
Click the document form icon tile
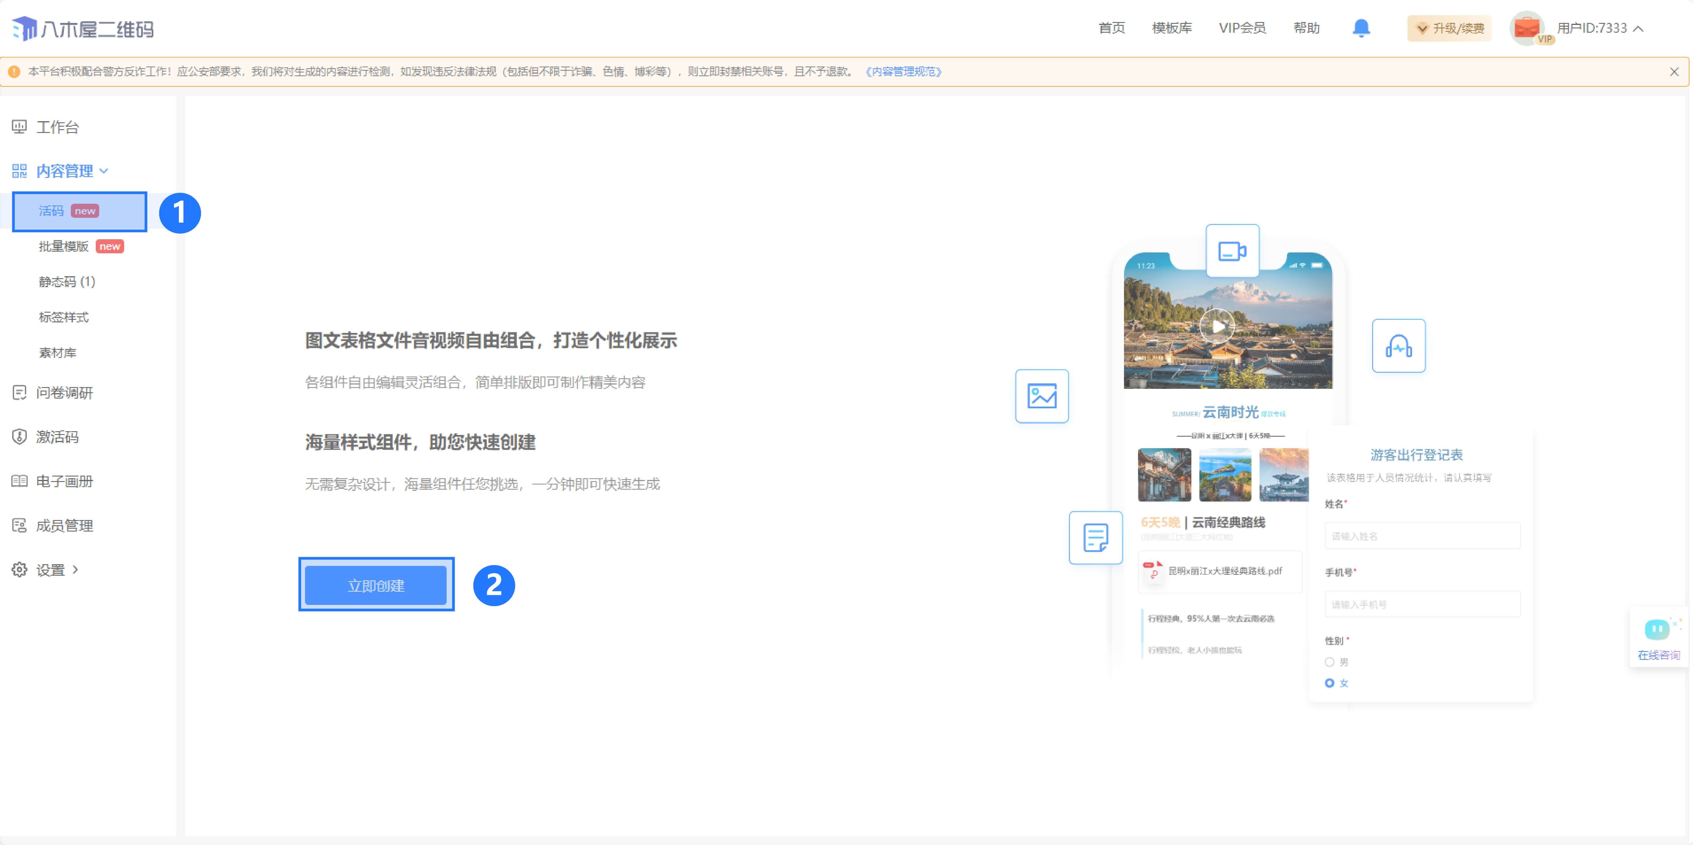(1095, 538)
